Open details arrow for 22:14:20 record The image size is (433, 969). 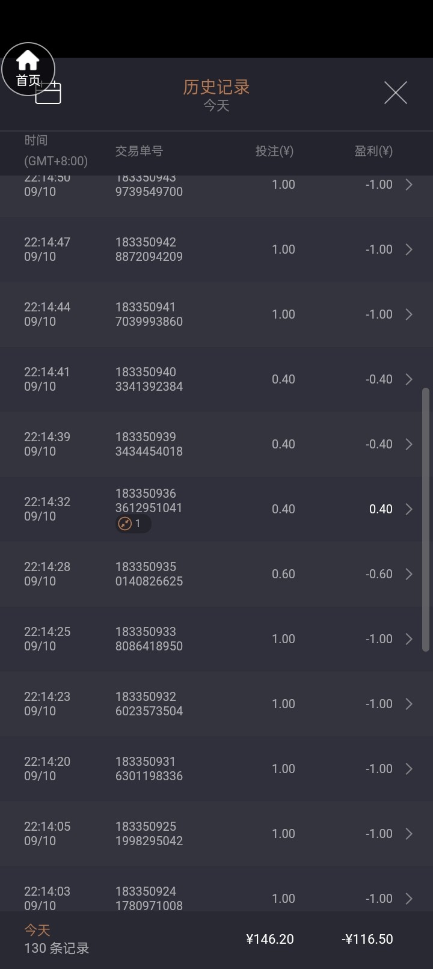click(x=409, y=769)
